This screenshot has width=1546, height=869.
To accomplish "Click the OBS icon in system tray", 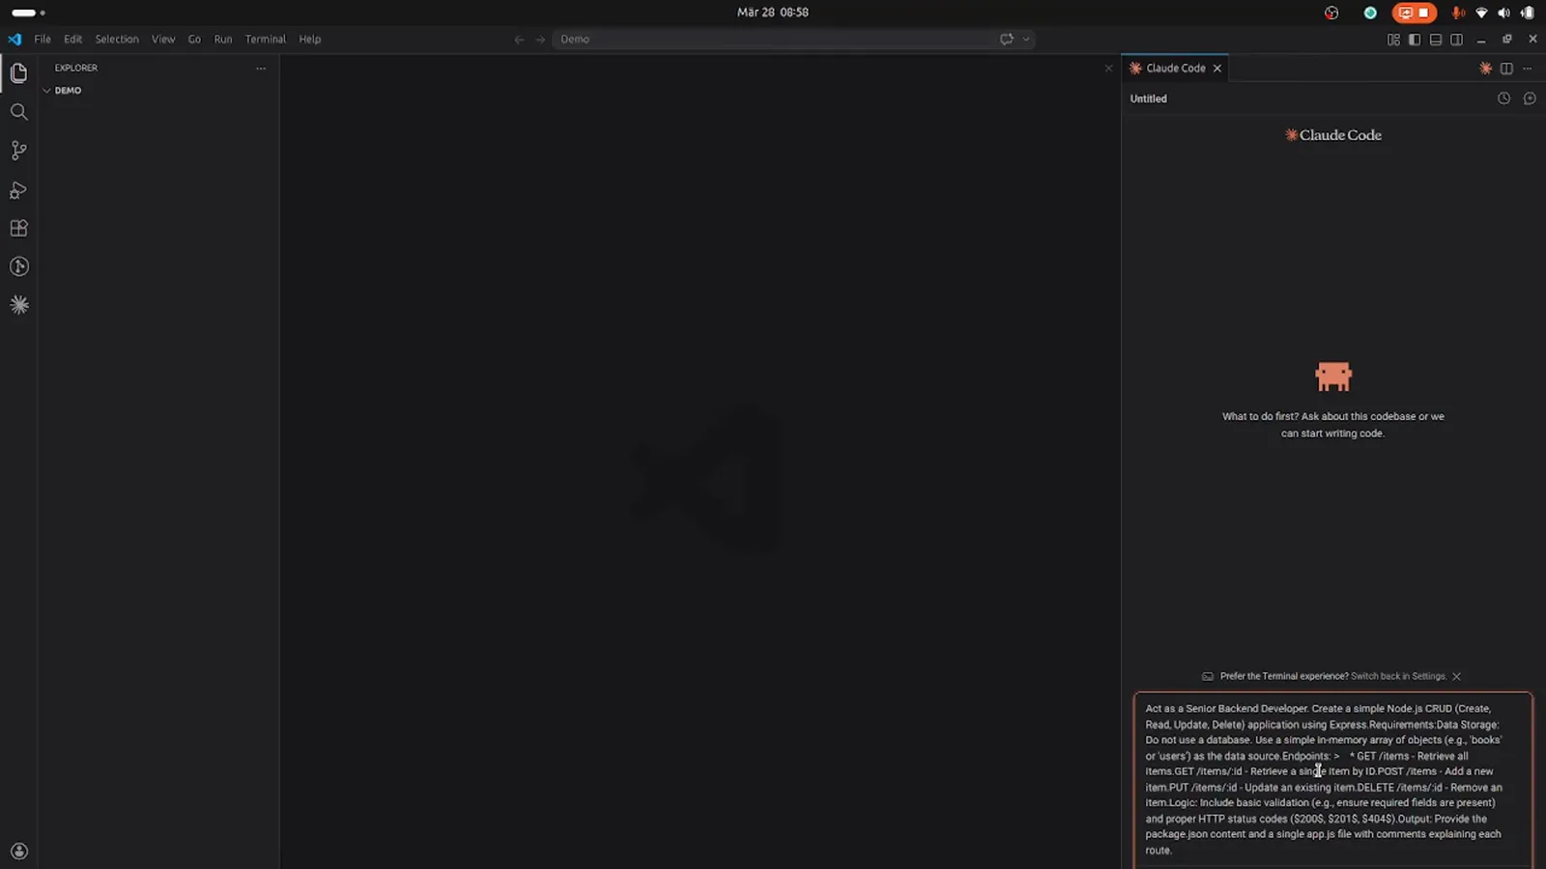I will pos(1331,13).
